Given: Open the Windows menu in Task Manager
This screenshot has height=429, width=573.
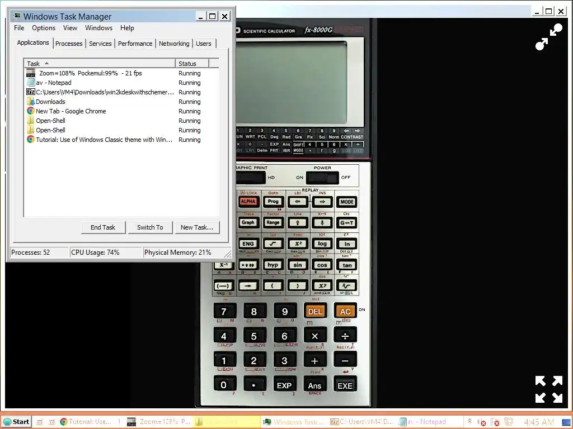Looking at the screenshot, I should point(98,28).
